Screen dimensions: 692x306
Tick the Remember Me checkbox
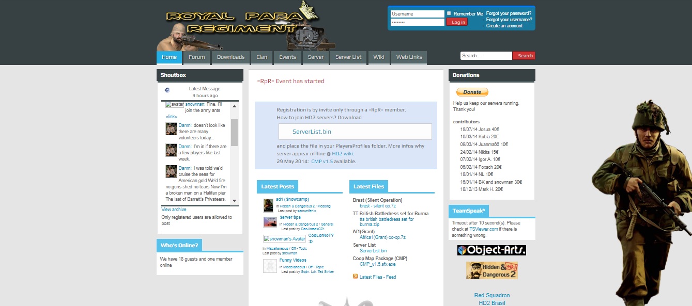coord(449,13)
